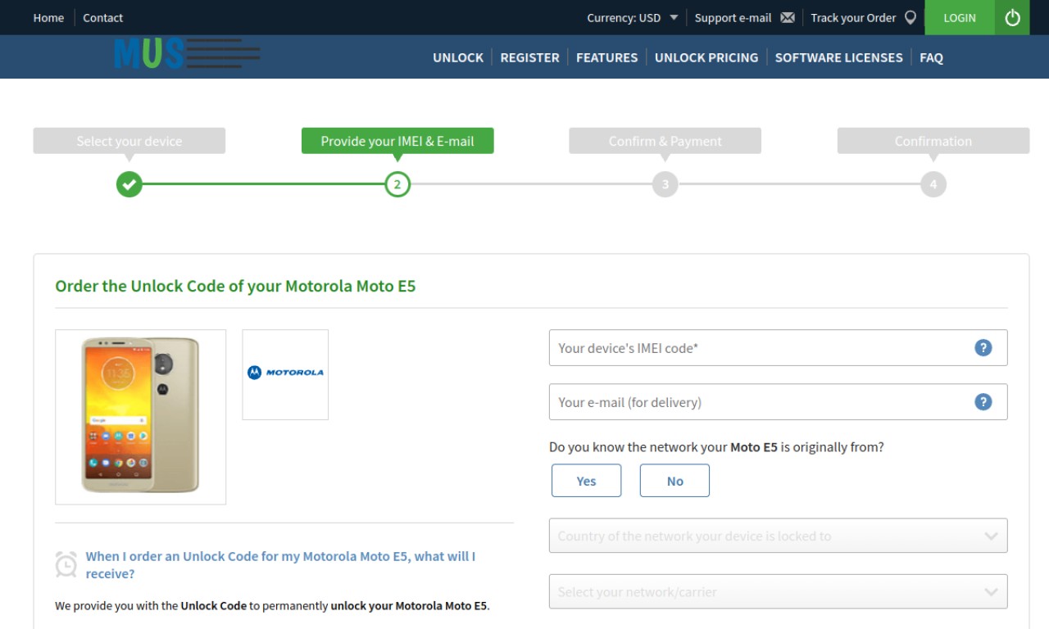Click the Support e-mail link text
This screenshot has width=1049, height=629.
[733, 17]
